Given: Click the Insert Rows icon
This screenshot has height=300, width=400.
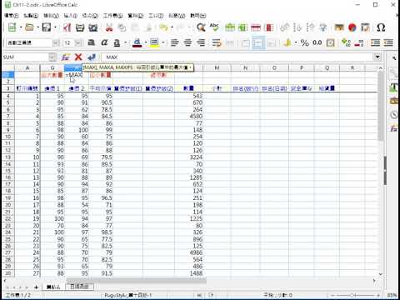Looking at the screenshot, I should point(230,27).
